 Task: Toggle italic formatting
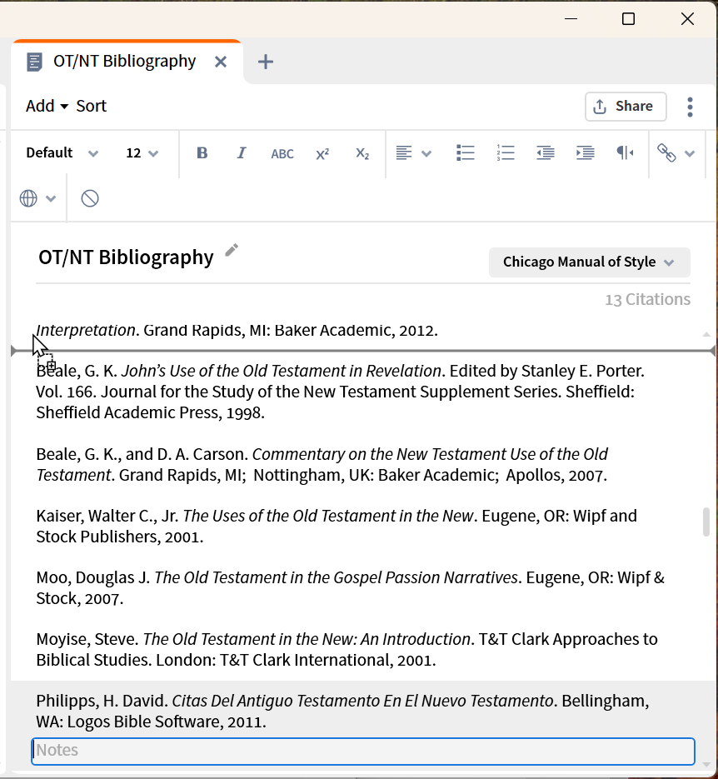[242, 153]
